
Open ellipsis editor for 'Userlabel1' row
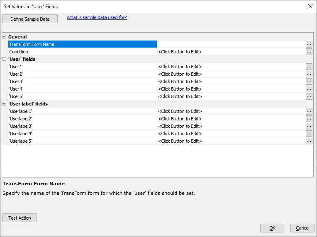(309, 111)
